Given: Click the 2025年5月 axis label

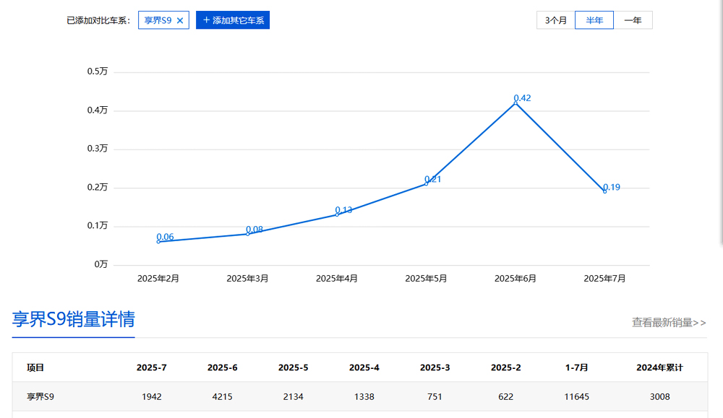Looking at the screenshot, I should click(426, 279).
